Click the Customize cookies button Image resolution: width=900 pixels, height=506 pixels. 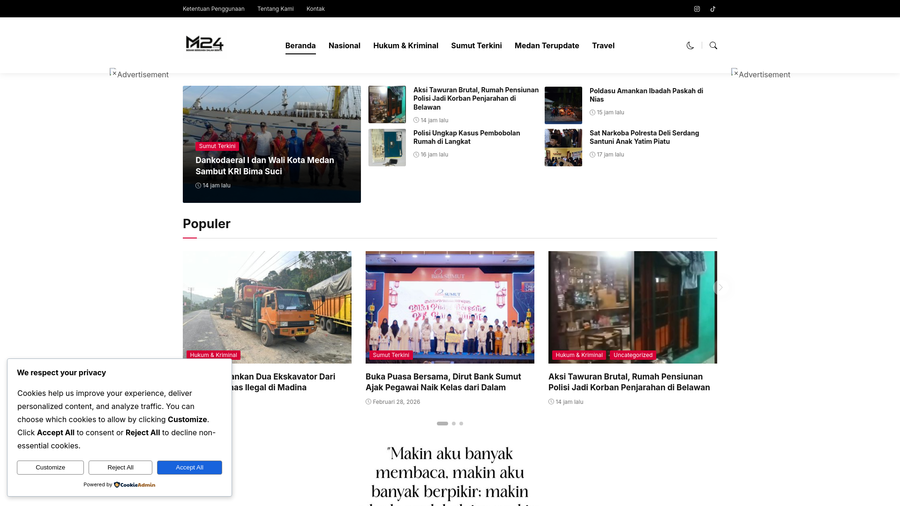click(51, 468)
